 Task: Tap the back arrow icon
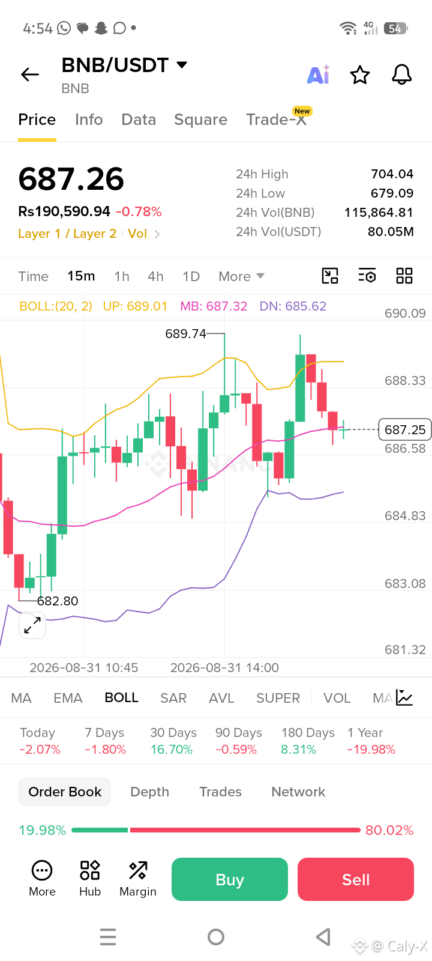(29, 74)
